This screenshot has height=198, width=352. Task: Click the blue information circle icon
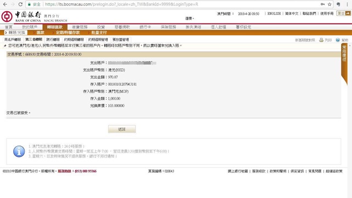click(x=19, y=151)
